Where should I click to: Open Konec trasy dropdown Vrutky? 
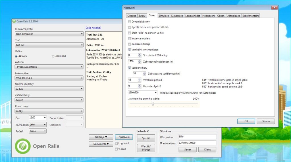[x=49, y=111]
